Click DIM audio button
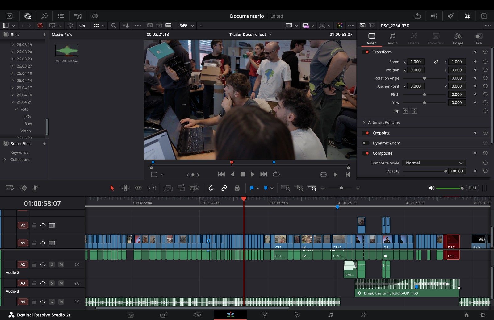The height and width of the screenshot is (320, 494). tap(472, 188)
